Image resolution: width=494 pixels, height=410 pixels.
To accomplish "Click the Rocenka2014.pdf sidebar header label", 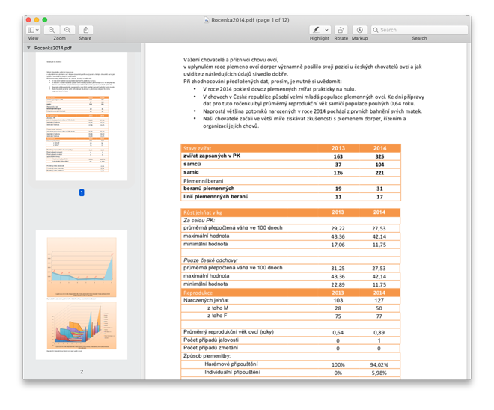I will coord(52,48).
